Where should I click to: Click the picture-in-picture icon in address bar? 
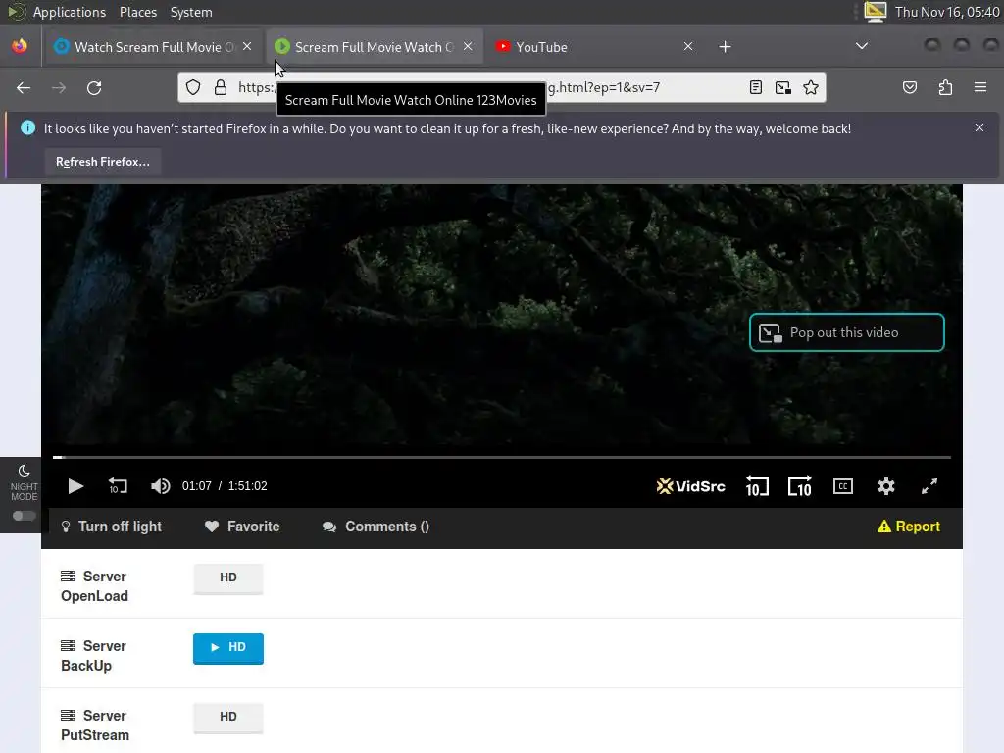[x=783, y=87]
